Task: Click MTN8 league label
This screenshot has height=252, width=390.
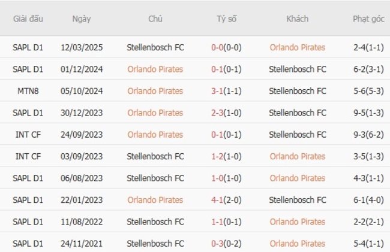Action: pyautogui.click(x=28, y=91)
